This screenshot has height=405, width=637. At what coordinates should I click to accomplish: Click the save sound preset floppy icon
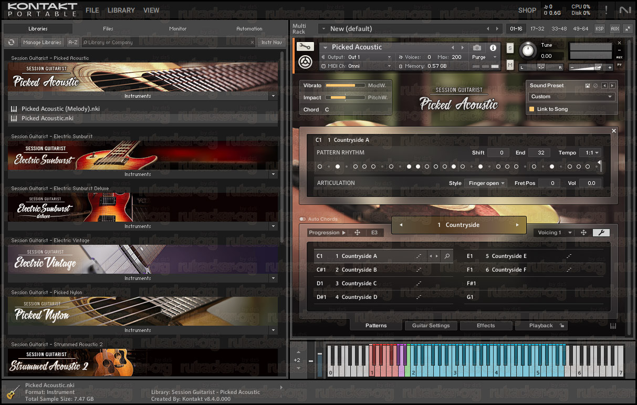click(x=588, y=86)
